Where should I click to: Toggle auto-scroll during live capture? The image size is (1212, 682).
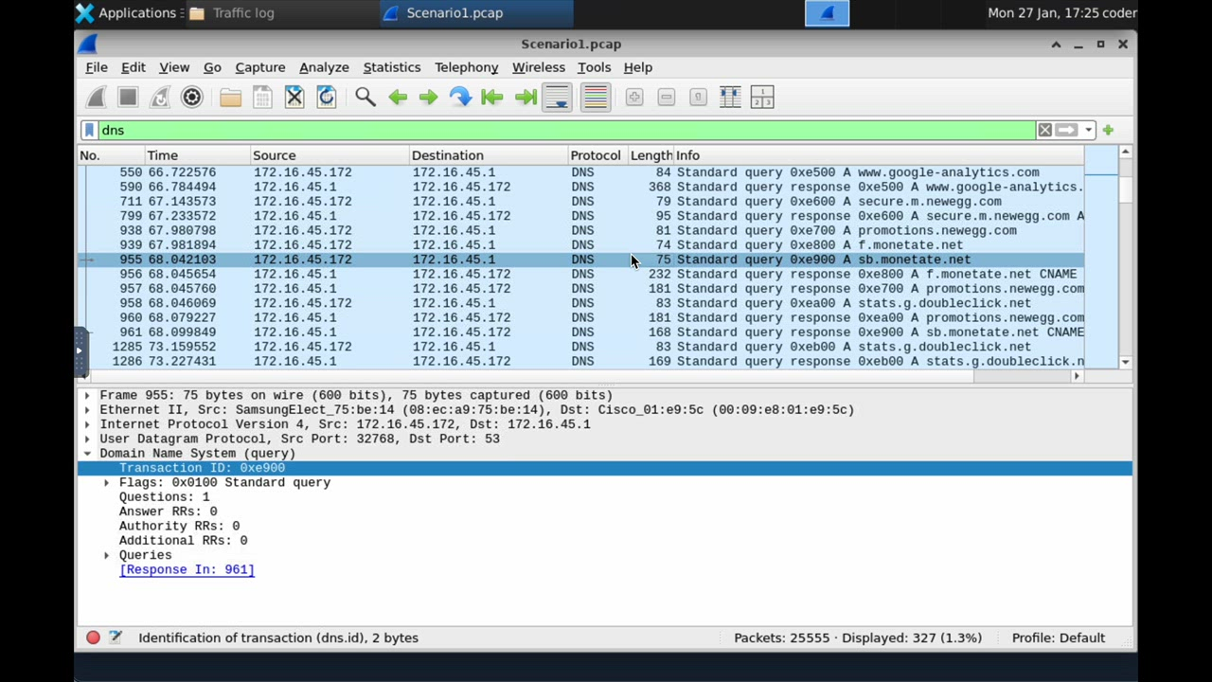click(x=557, y=98)
